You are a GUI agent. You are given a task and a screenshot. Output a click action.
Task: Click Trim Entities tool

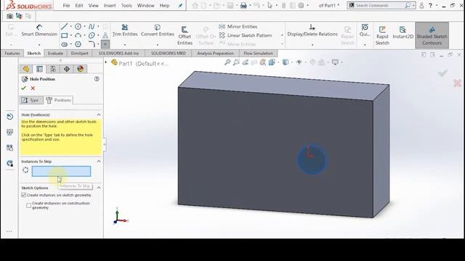(125, 30)
